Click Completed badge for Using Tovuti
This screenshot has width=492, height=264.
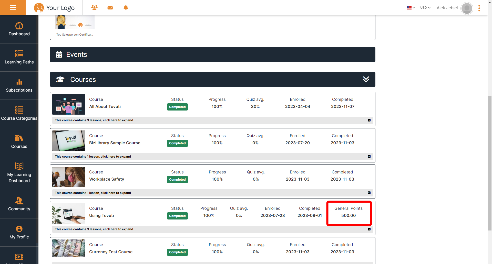pyautogui.click(x=177, y=216)
